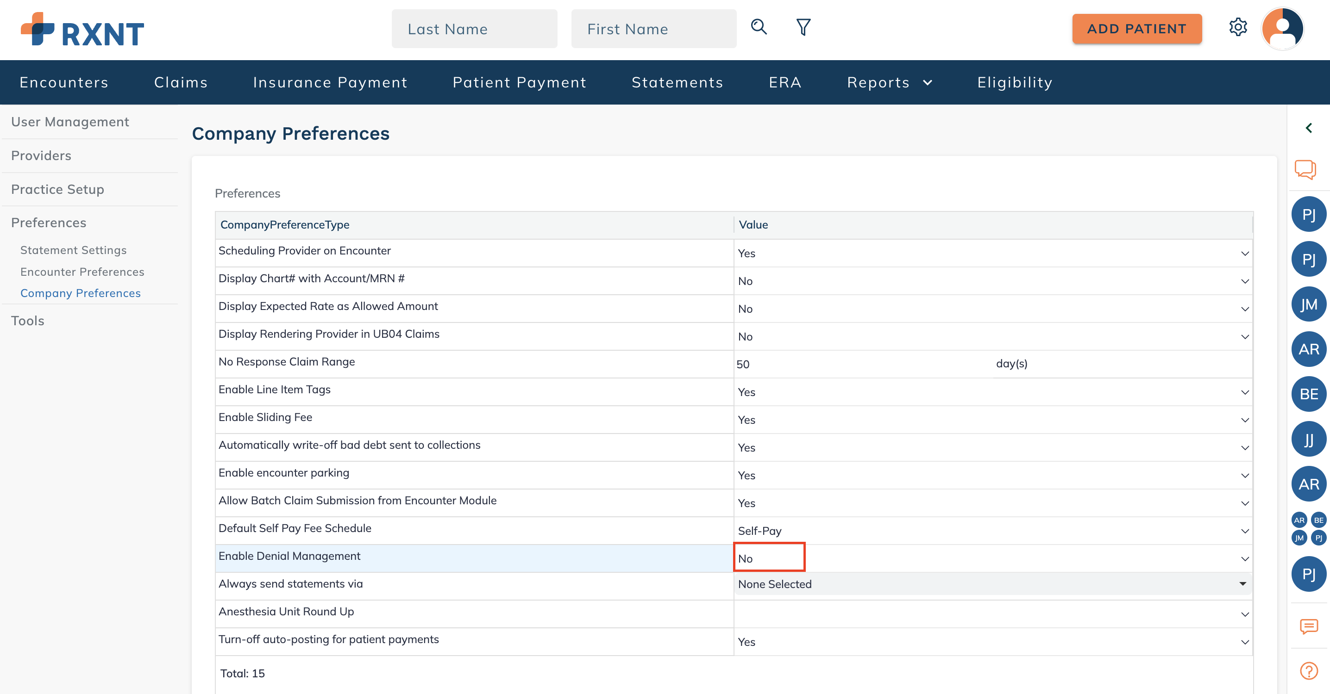The height and width of the screenshot is (694, 1330).
Task: Collapse the right sidebar with the chevron
Action: (x=1309, y=128)
